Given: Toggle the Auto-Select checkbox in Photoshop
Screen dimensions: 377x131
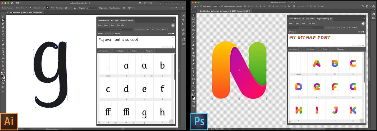Looking at the screenshot, I should coord(201,6).
